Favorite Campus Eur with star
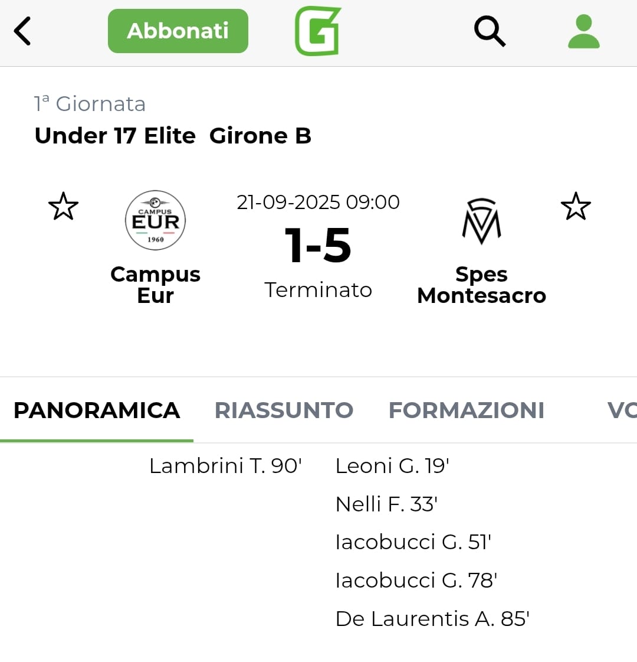Screen dimensions: 637x662 coord(63,207)
